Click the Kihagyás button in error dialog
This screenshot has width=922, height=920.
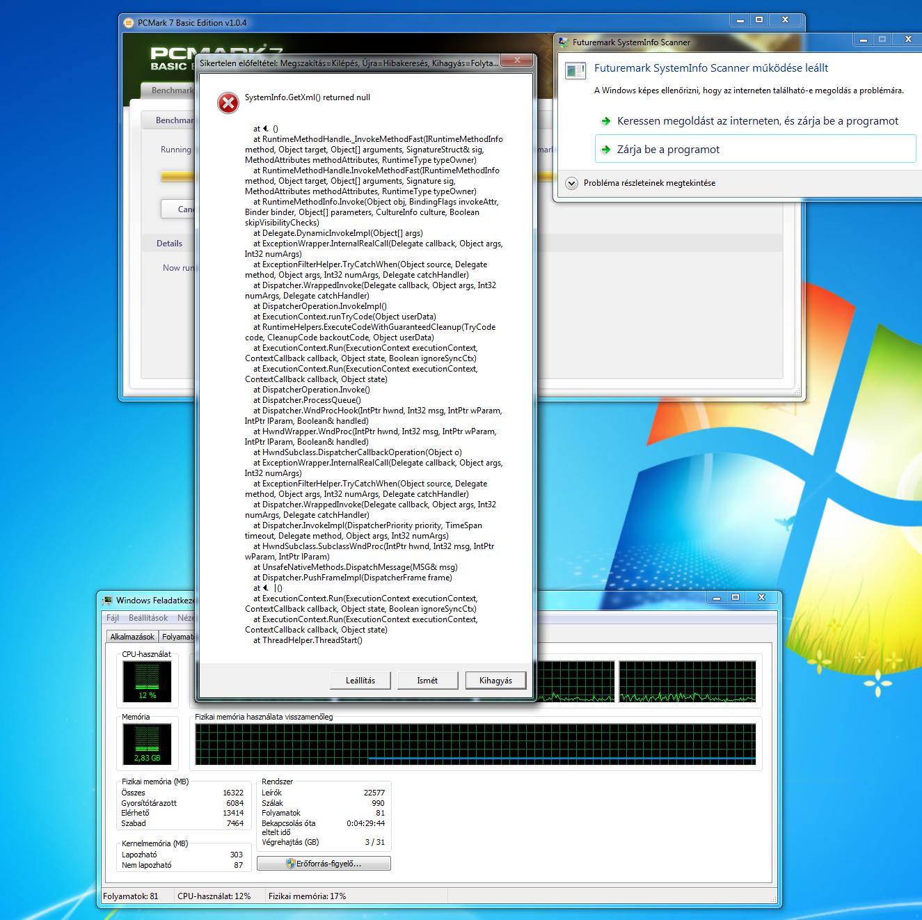pyautogui.click(x=495, y=681)
